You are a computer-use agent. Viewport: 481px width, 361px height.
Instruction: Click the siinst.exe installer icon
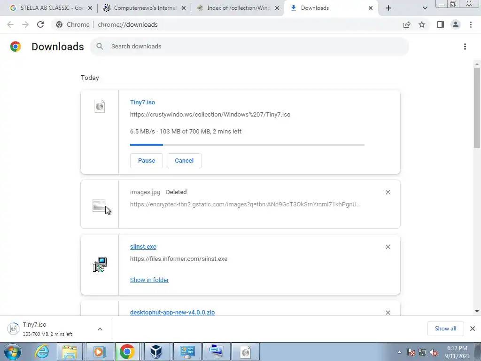100,265
